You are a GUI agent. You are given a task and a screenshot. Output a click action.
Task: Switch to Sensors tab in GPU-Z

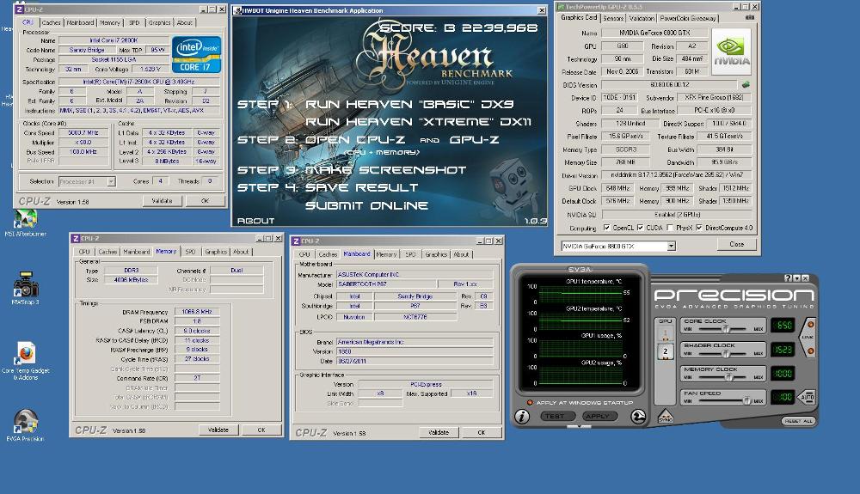[x=612, y=18]
